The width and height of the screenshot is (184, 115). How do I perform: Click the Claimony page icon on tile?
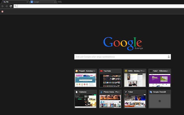pyautogui.click(x=76, y=92)
